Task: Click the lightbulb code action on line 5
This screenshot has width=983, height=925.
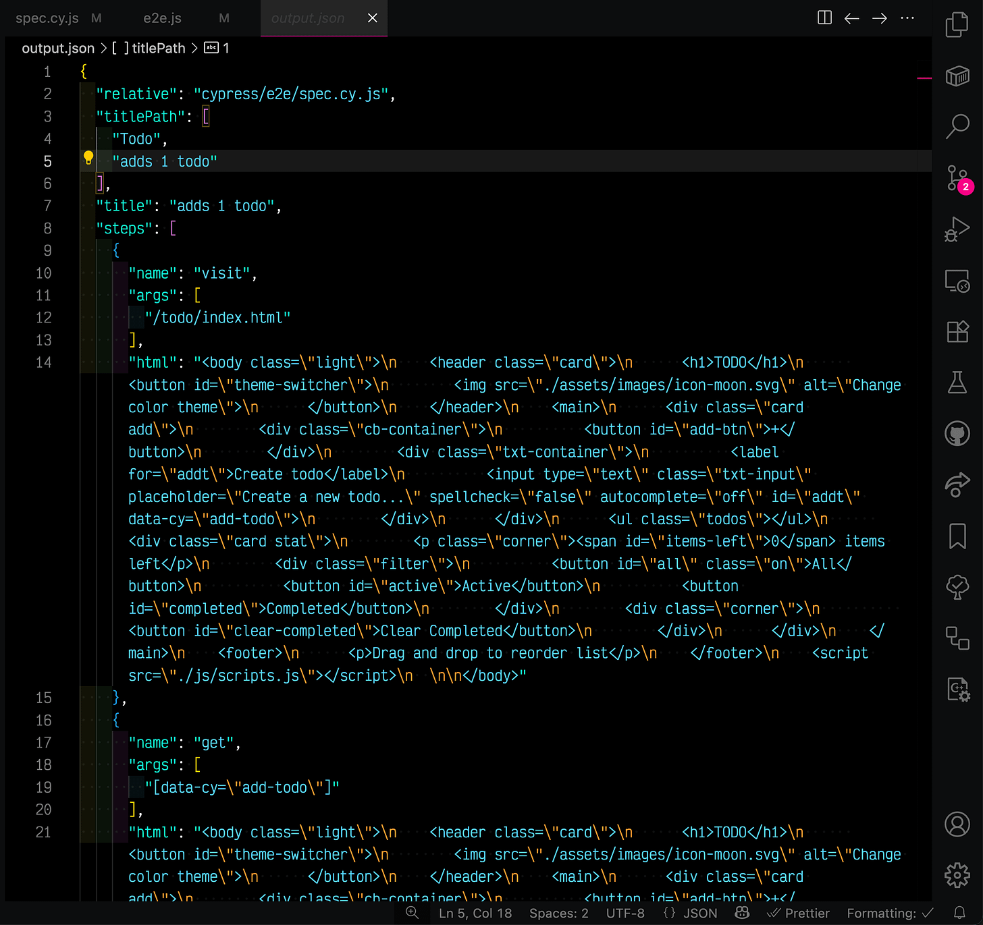Action: [x=88, y=158]
